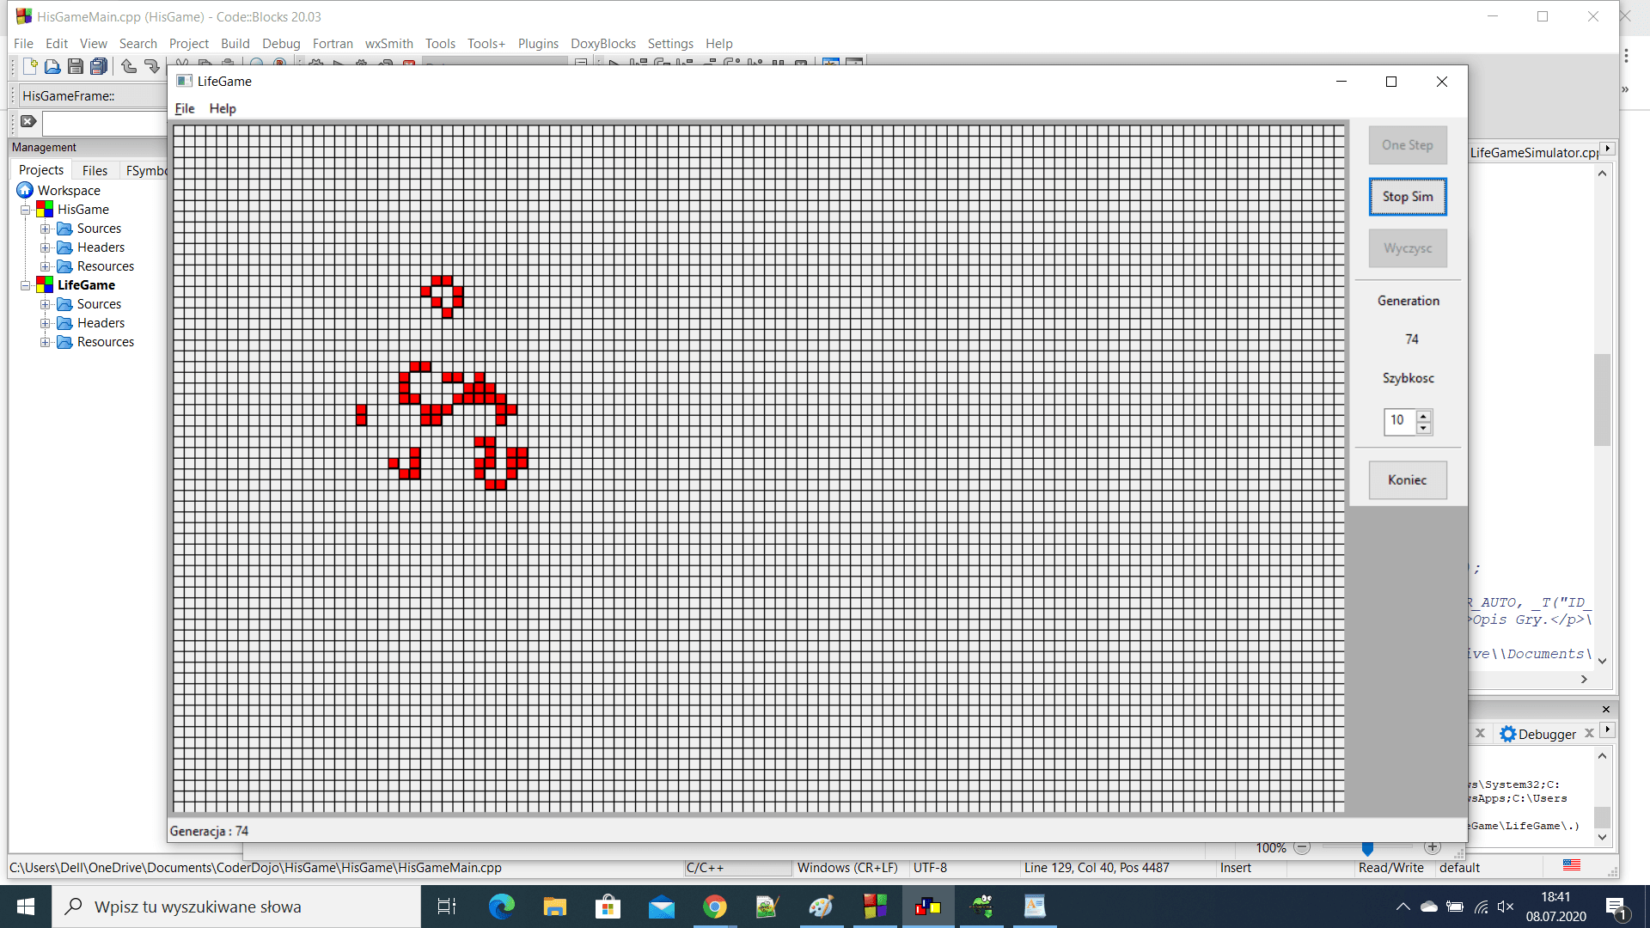Click the Open file icon in the toolbar
The image size is (1650, 928).
coord(52,66)
